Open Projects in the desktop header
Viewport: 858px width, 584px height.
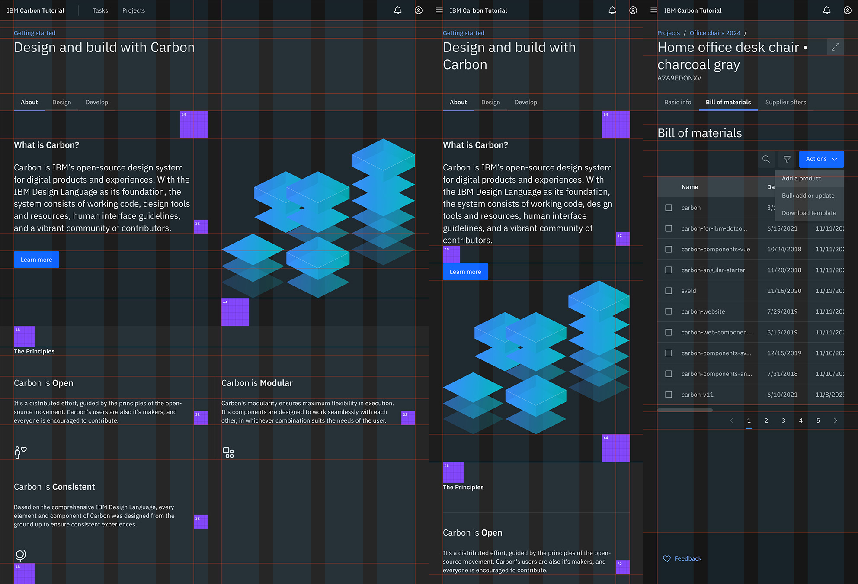point(134,10)
